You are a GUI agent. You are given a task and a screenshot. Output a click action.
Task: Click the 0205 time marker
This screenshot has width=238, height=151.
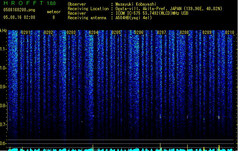116,32
